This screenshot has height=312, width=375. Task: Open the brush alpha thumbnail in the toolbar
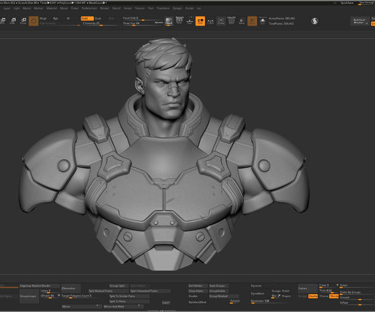pyautogui.click(x=34, y=21)
